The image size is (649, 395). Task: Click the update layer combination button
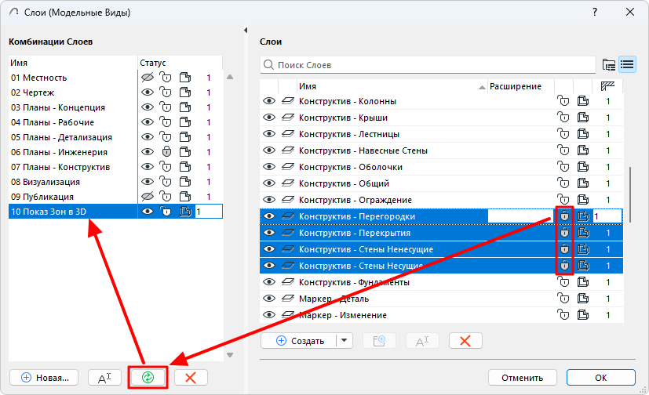[x=148, y=377]
